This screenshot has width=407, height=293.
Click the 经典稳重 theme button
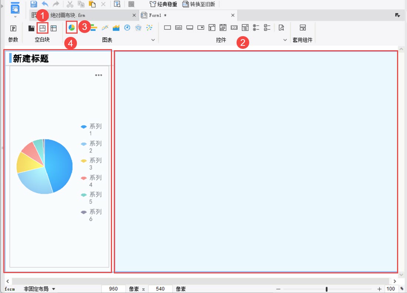click(x=163, y=4)
